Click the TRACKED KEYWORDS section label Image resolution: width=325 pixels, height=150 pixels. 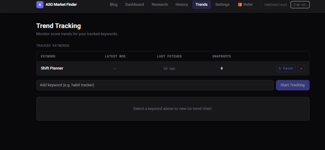click(x=53, y=46)
